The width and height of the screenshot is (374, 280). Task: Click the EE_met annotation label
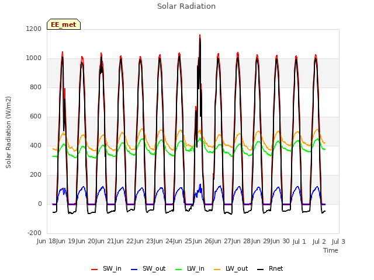click(64, 24)
